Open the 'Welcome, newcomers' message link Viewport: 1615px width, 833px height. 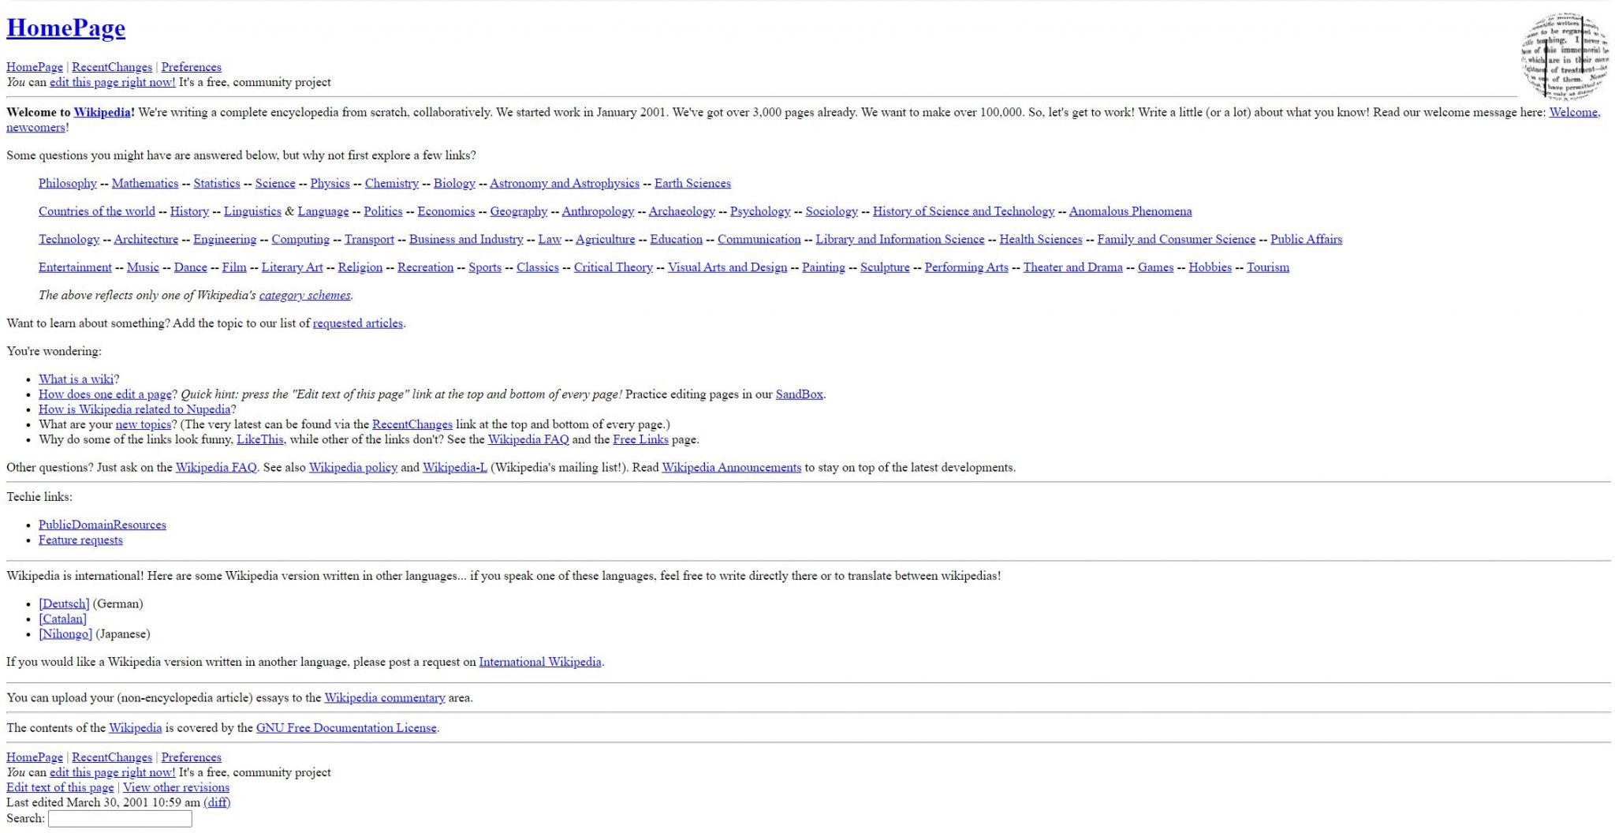(1575, 112)
